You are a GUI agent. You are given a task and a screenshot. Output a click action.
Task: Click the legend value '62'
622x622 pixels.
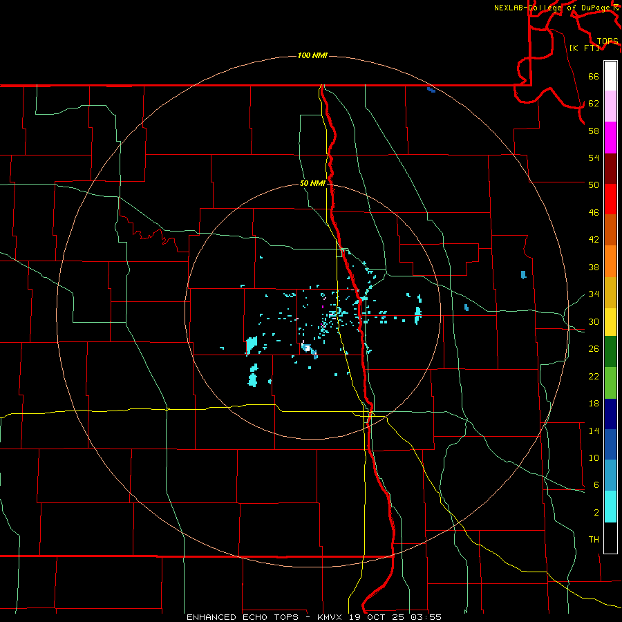click(x=594, y=103)
